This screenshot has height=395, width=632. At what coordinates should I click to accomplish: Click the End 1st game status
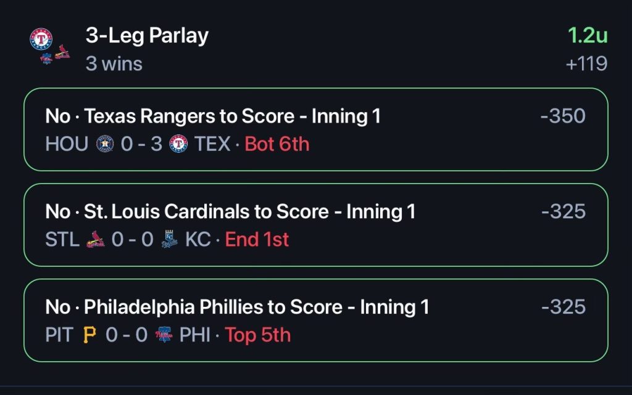(x=257, y=239)
